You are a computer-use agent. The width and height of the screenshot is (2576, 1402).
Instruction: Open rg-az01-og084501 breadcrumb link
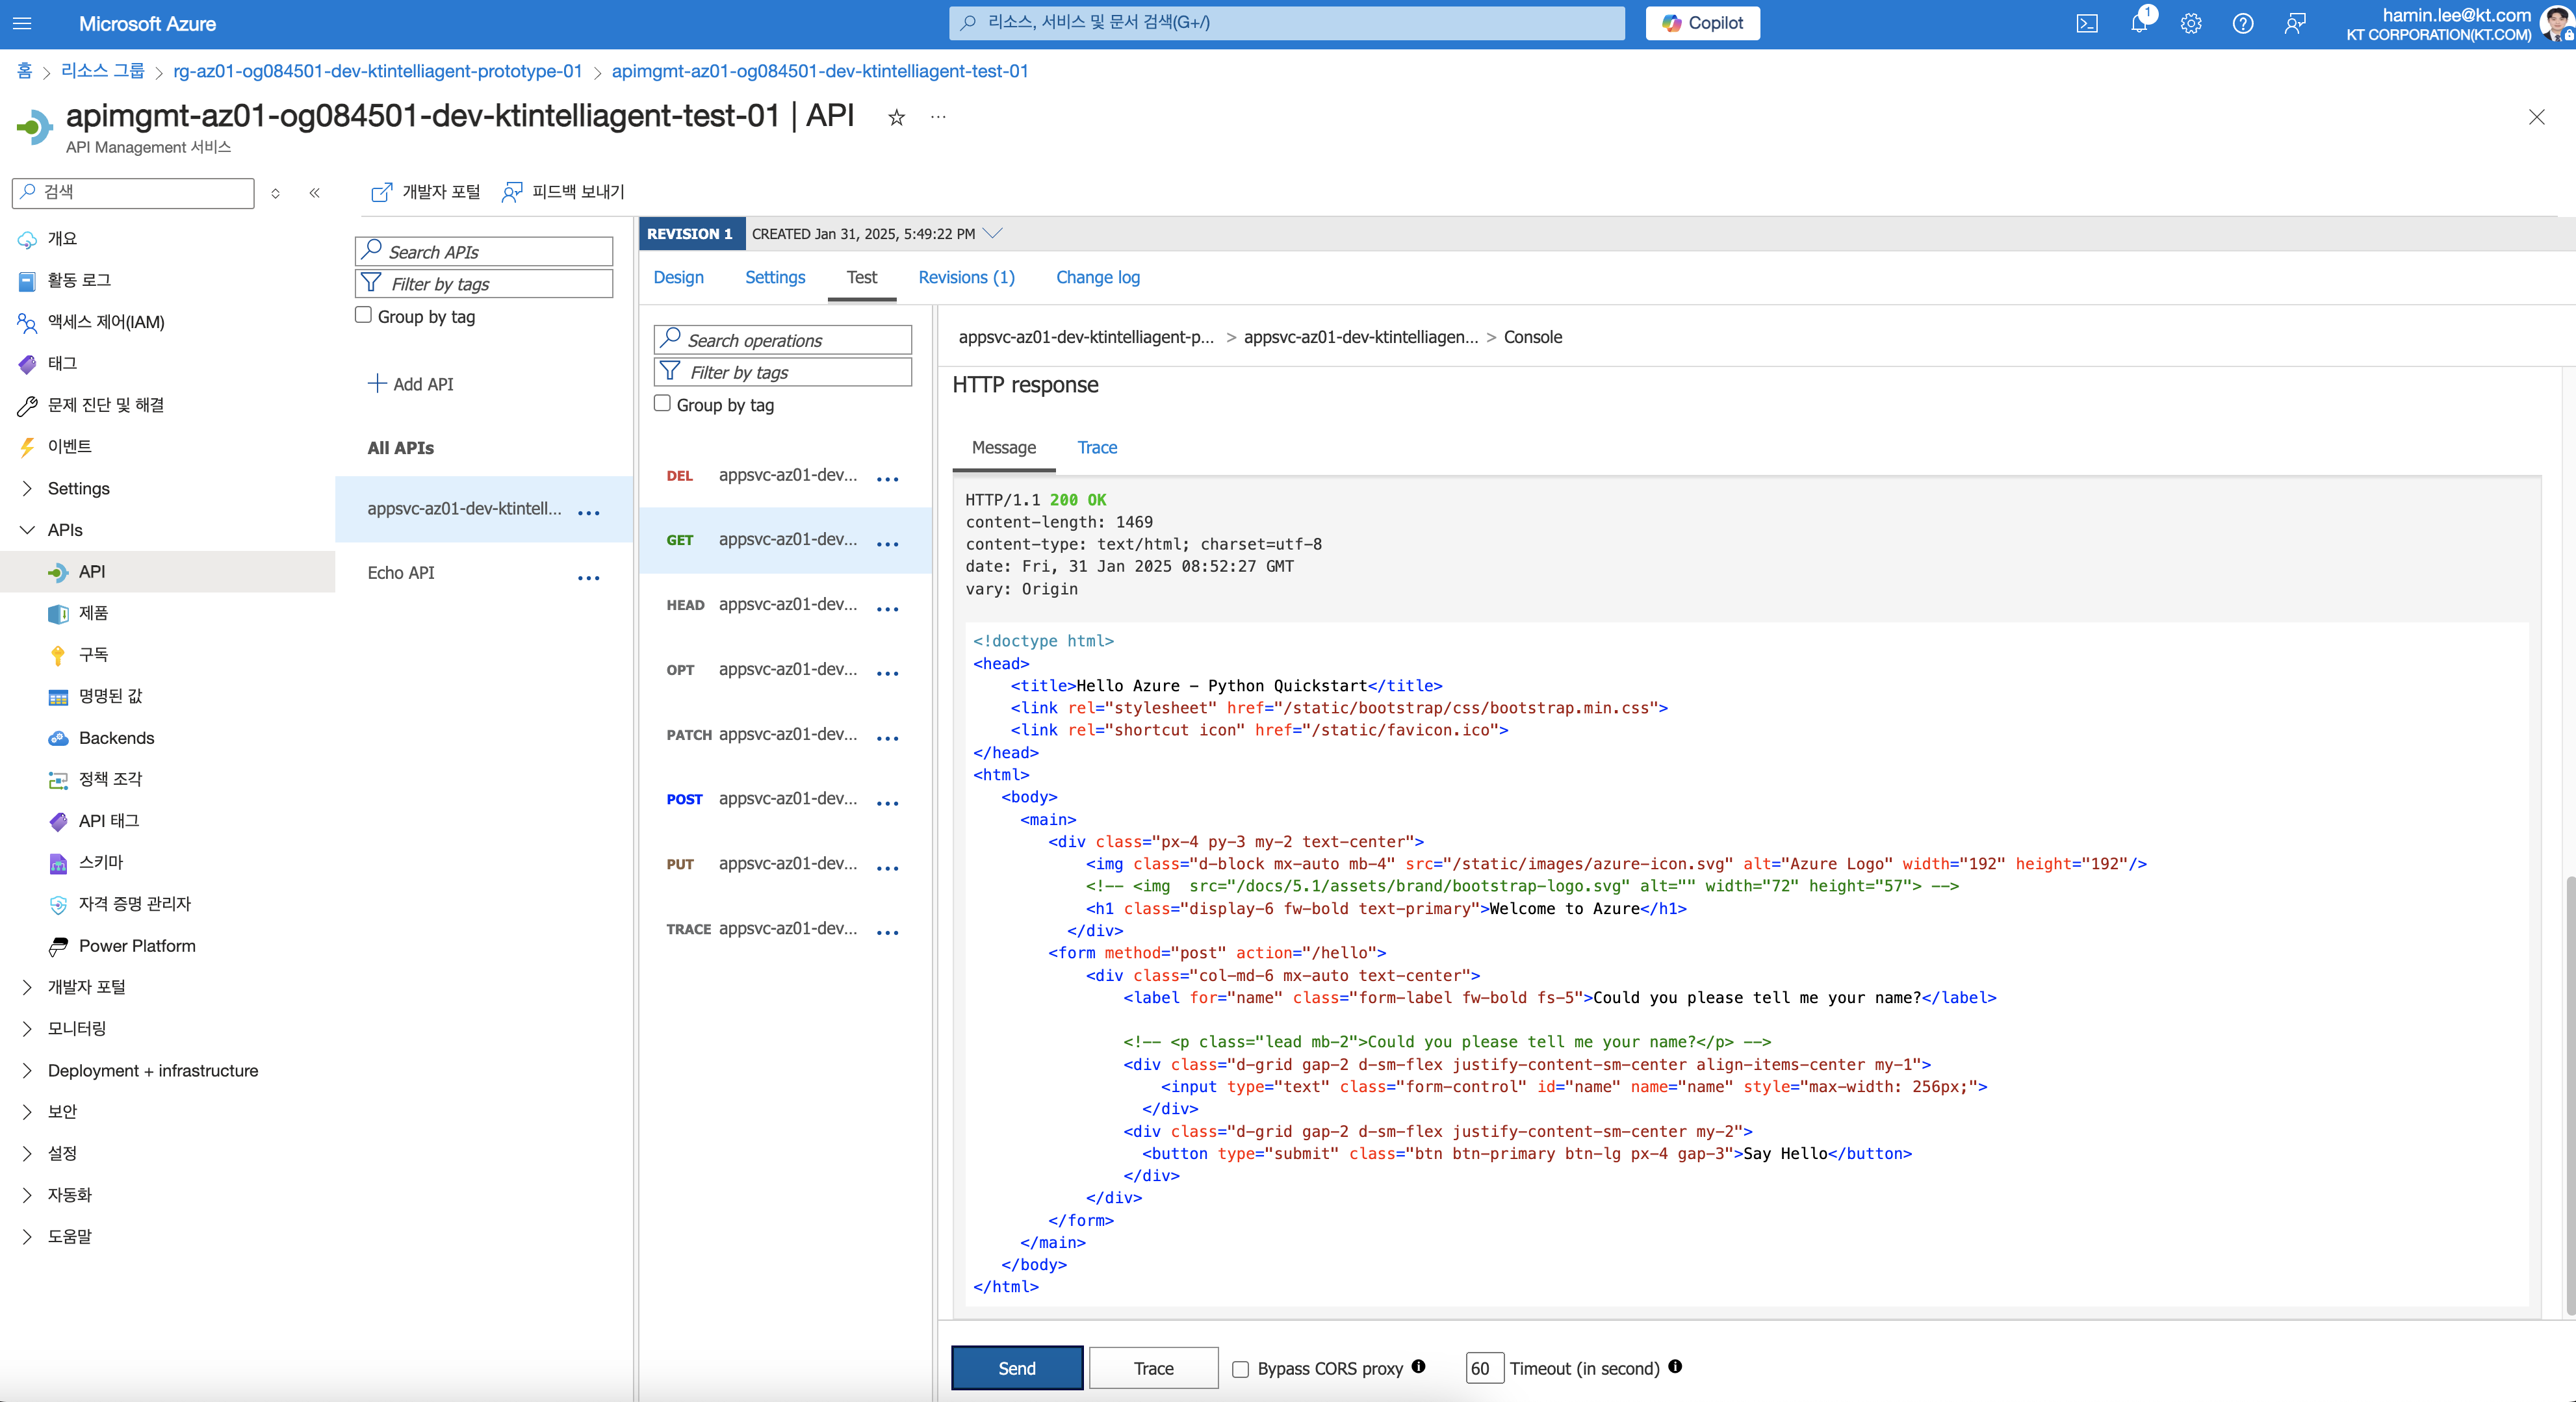(377, 71)
